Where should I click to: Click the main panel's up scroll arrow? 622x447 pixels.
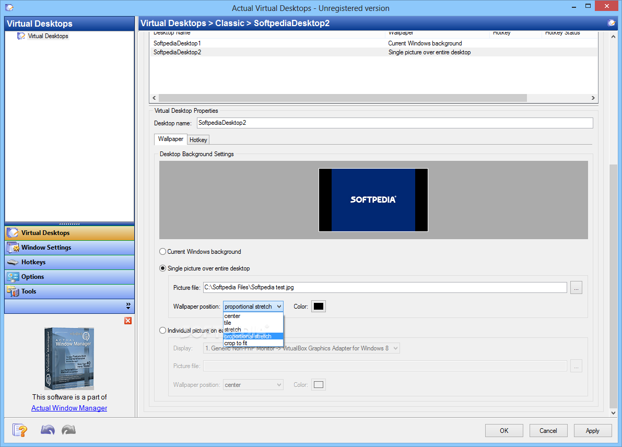point(613,37)
